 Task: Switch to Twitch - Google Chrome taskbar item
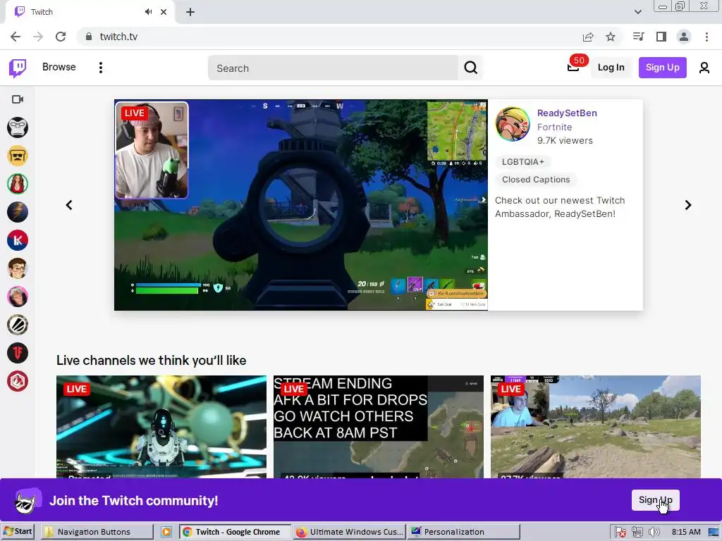click(235, 532)
